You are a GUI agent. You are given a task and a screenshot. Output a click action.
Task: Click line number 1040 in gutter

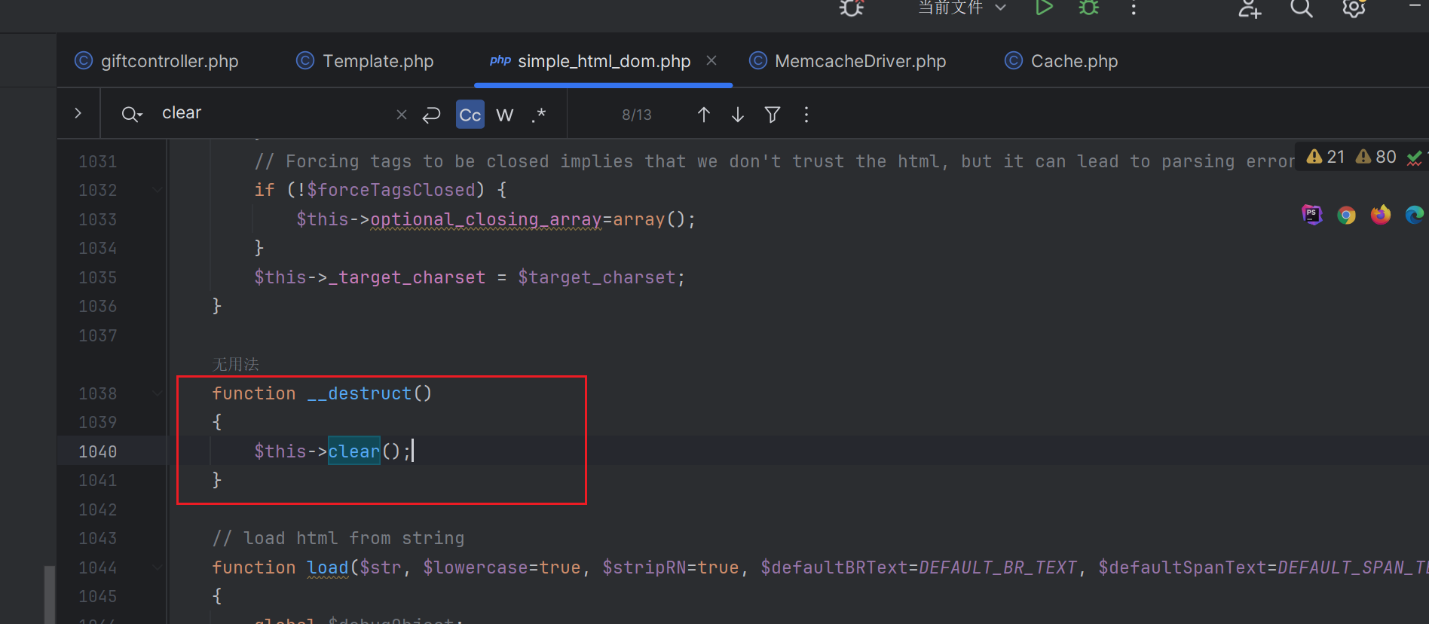[98, 451]
